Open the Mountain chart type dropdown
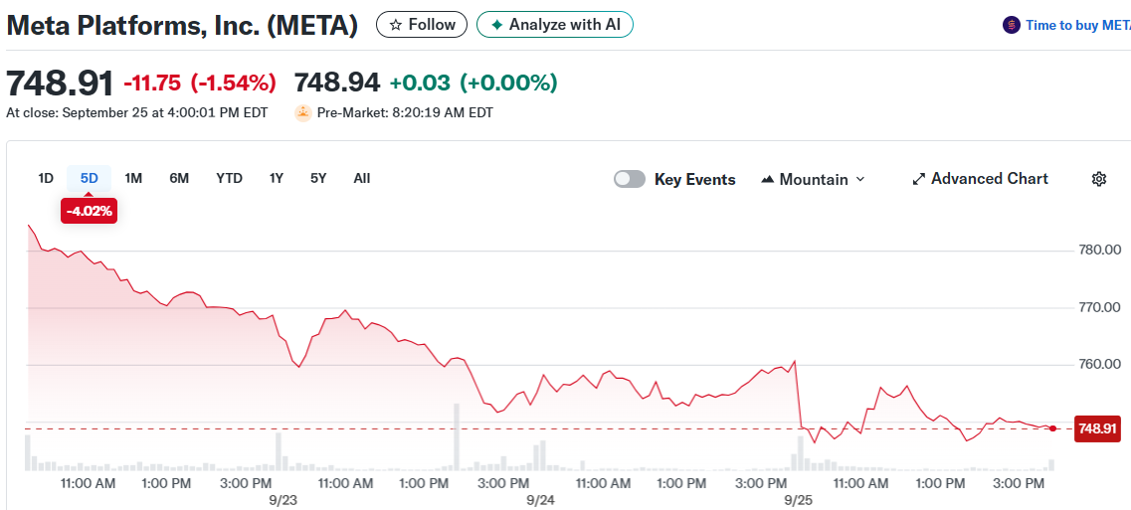Viewport: 1131px width, 510px height. [812, 179]
